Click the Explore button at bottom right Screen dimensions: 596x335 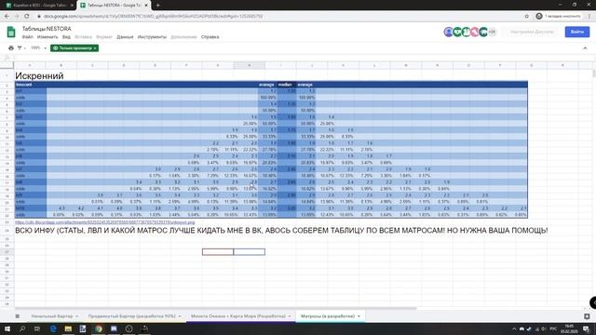587,316
